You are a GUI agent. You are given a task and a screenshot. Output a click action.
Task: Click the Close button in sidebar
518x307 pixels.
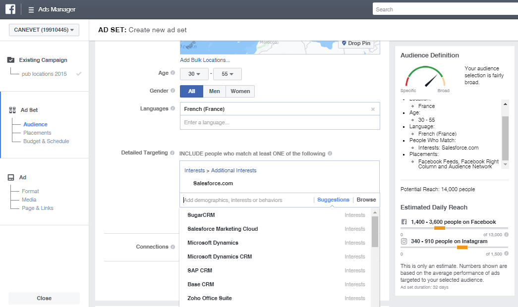click(44, 298)
